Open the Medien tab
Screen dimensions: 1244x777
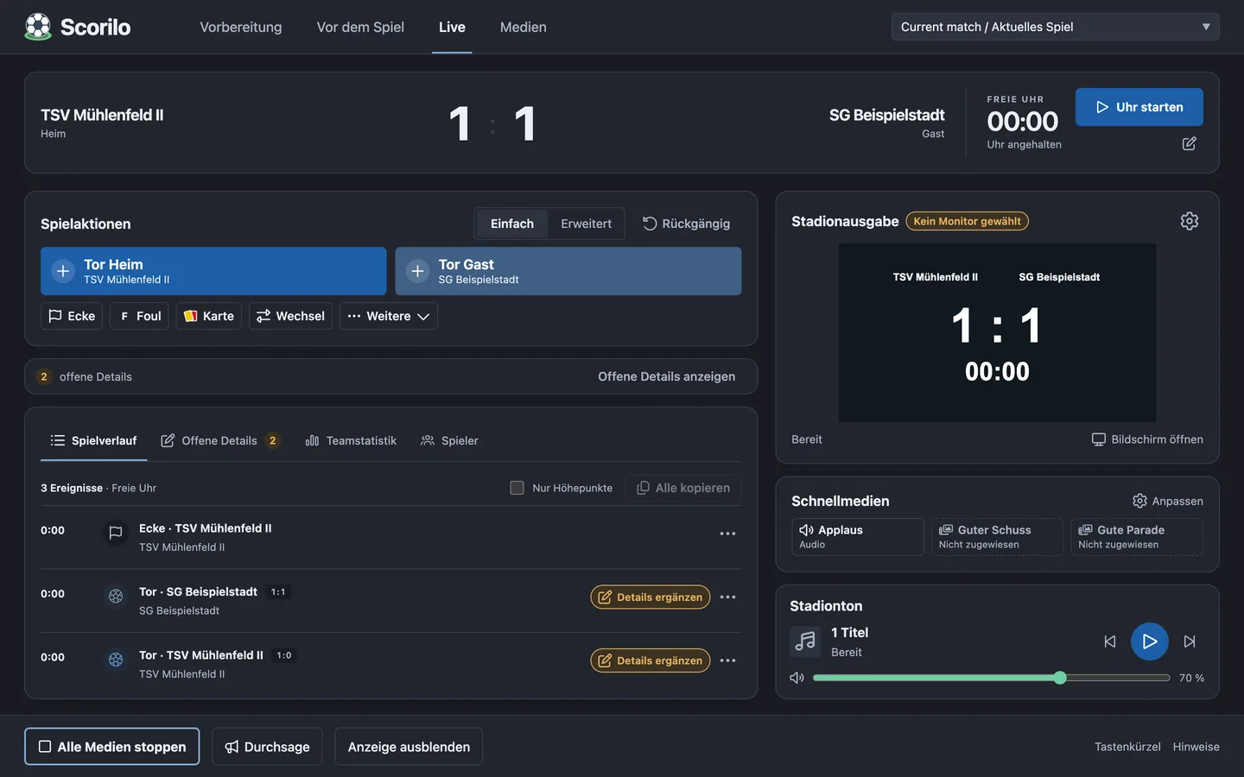click(524, 27)
